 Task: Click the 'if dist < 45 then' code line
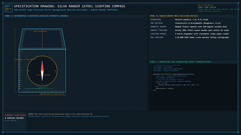[x=161, y=83]
